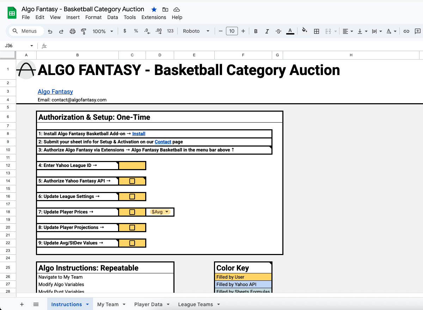Increase decimal places
Viewport: 423px width, 310px height.
point(159,31)
